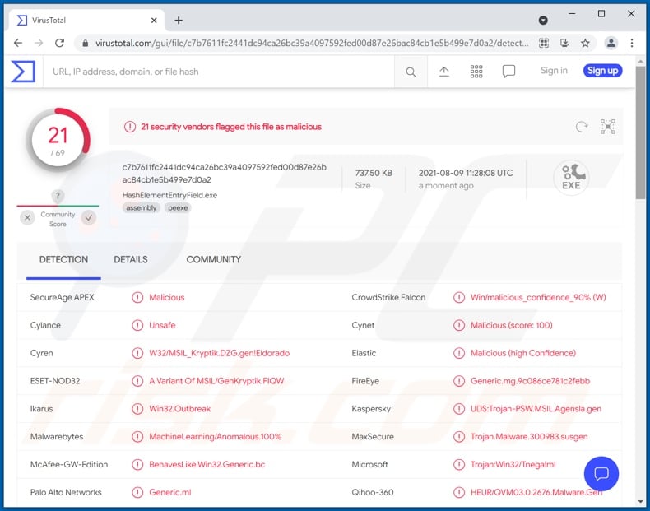
Task: Click the Win32.Outbreak detection from Ikarus
Action: click(x=180, y=409)
